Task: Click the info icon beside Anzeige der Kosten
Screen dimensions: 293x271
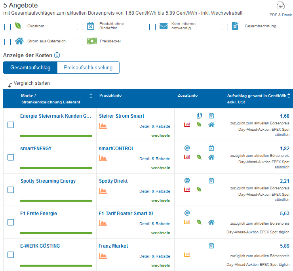Action: tap(57, 55)
